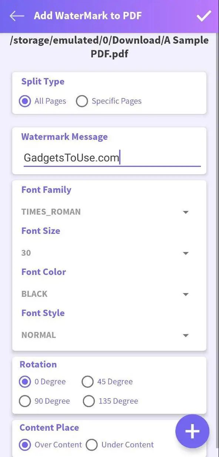Focus the Watermark Message text field
Image resolution: width=219 pixels, height=457 pixels.
tap(112, 158)
